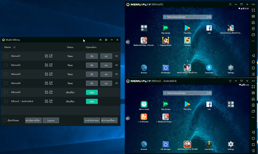Click the Layout button
Viewport: 258px width, 154px height.
pos(51,120)
